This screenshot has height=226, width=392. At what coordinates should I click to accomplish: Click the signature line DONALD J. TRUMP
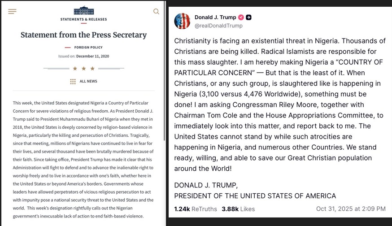(205, 185)
